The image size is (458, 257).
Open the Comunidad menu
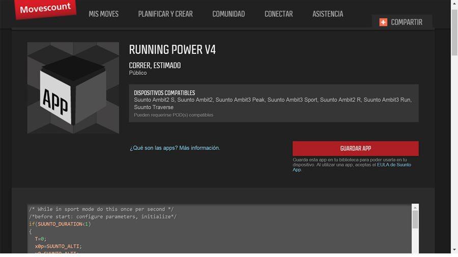(228, 14)
